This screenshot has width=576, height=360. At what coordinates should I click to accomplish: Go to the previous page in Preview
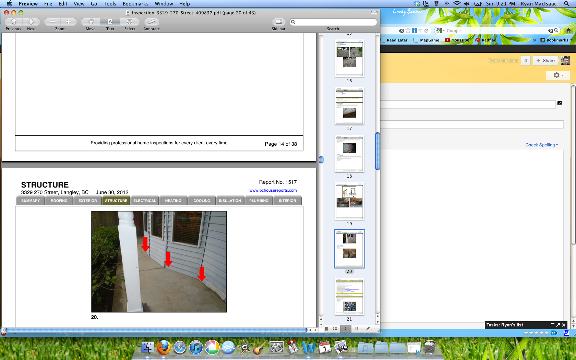click(x=14, y=22)
